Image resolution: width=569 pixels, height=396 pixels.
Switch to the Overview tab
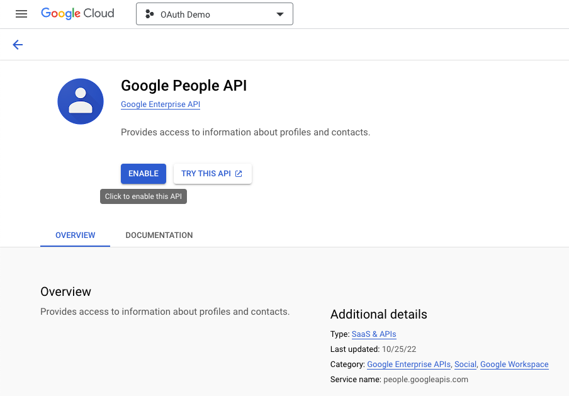point(75,235)
